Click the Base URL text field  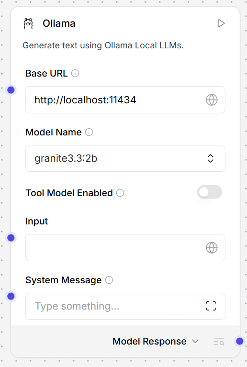point(125,100)
